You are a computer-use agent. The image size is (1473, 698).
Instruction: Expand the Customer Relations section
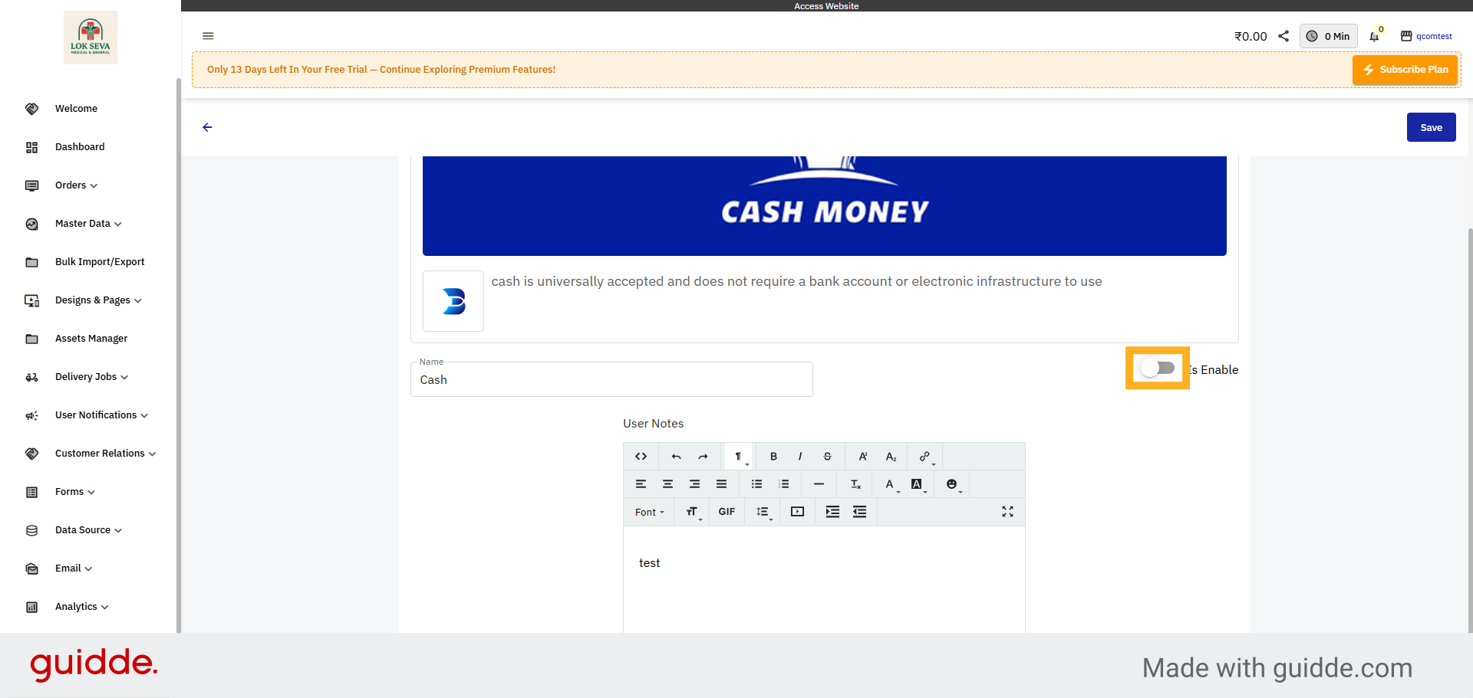[99, 453]
